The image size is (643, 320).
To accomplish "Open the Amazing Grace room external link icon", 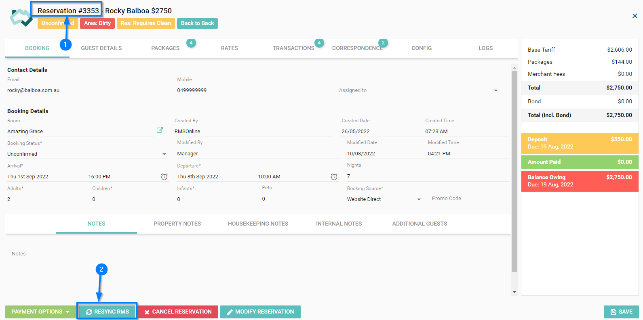I will point(160,130).
